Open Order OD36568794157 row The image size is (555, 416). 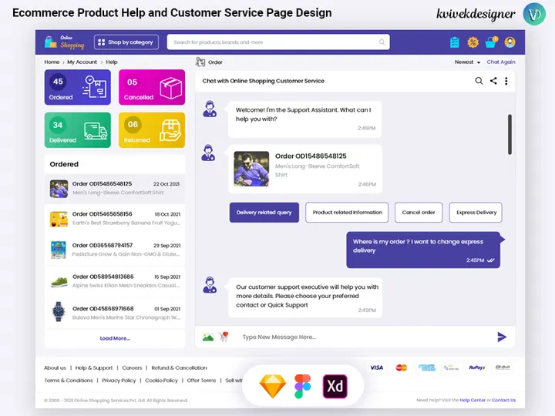pyautogui.click(x=115, y=250)
